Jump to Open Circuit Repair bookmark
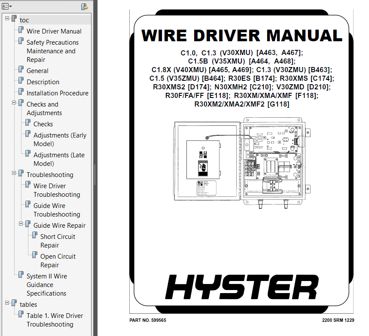 point(58,261)
